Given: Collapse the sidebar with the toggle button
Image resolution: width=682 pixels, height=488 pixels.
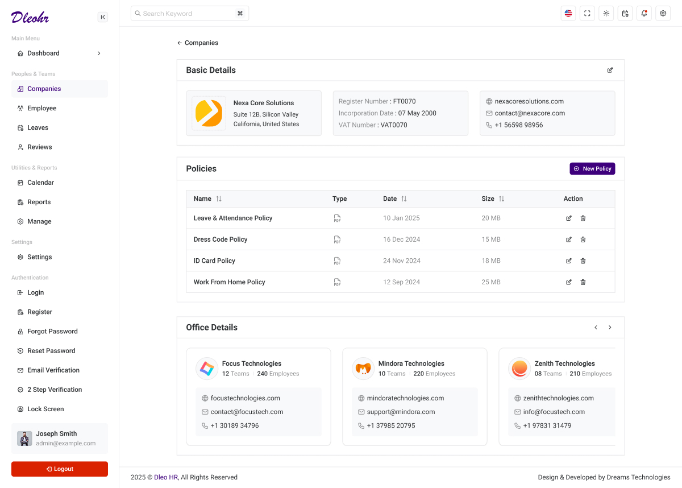Looking at the screenshot, I should pos(103,17).
